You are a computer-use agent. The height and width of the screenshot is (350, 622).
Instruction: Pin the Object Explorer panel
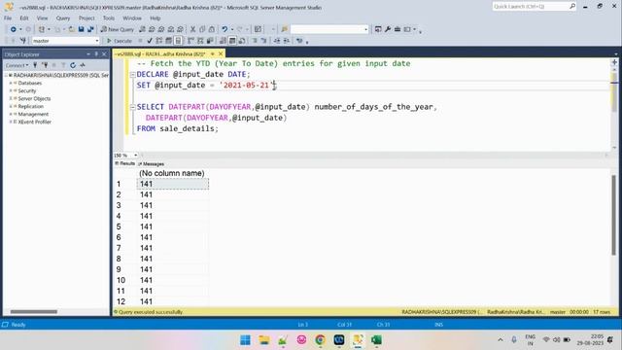96,54
